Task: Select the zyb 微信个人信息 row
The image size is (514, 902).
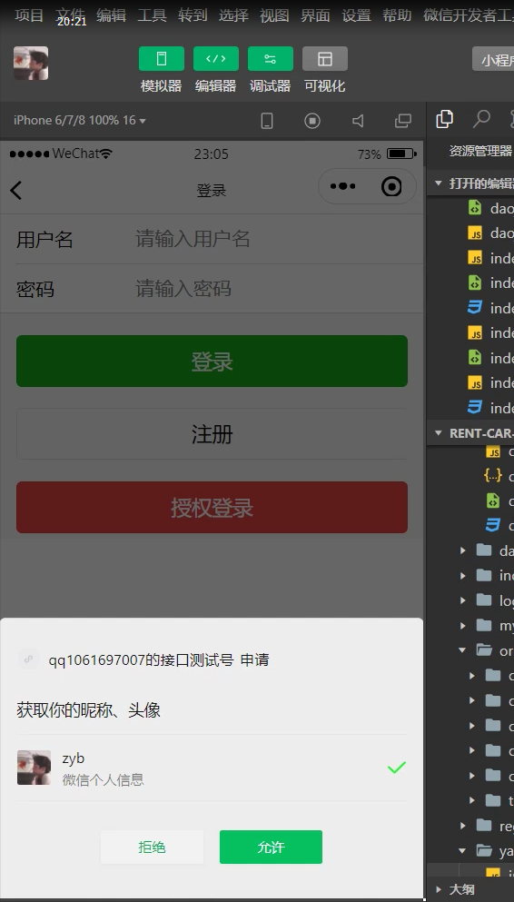Action: pos(212,768)
